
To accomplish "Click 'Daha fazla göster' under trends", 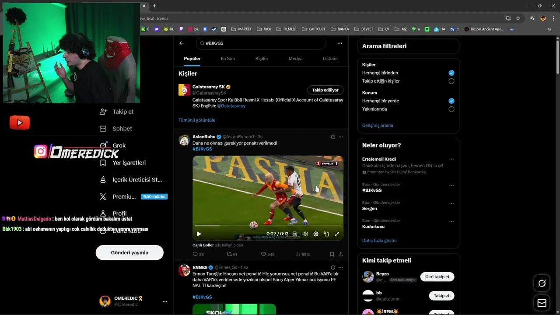I will [x=380, y=241].
